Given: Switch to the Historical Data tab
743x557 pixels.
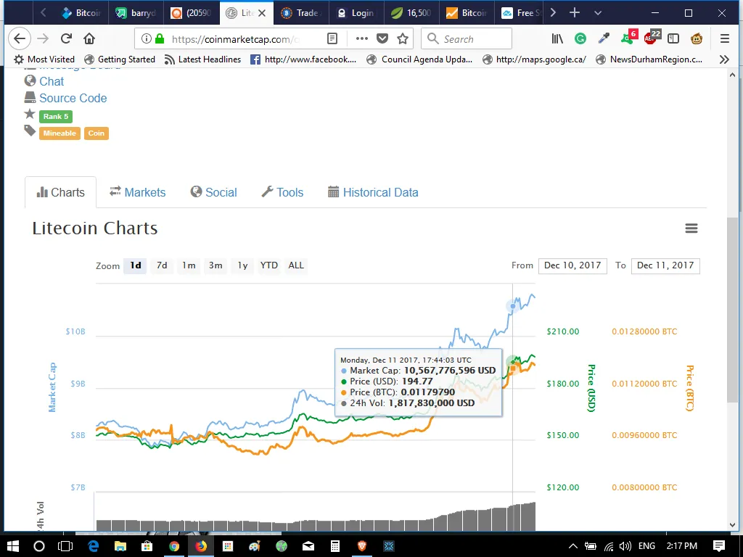Looking at the screenshot, I should pyautogui.click(x=373, y=192).
